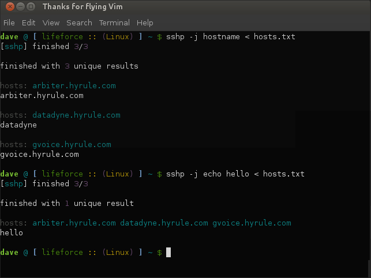Click 'finished with 3 unique results' text
The image size is (371, 278).
[69, 66]
